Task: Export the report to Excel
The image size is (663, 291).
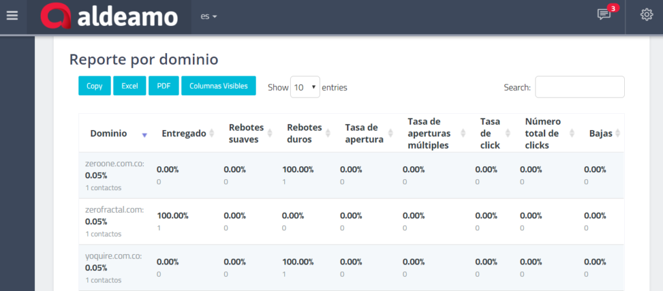Action: [x=129, y=86]
